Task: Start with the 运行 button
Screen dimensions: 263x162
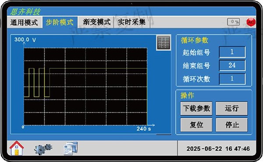Action: 231,108
